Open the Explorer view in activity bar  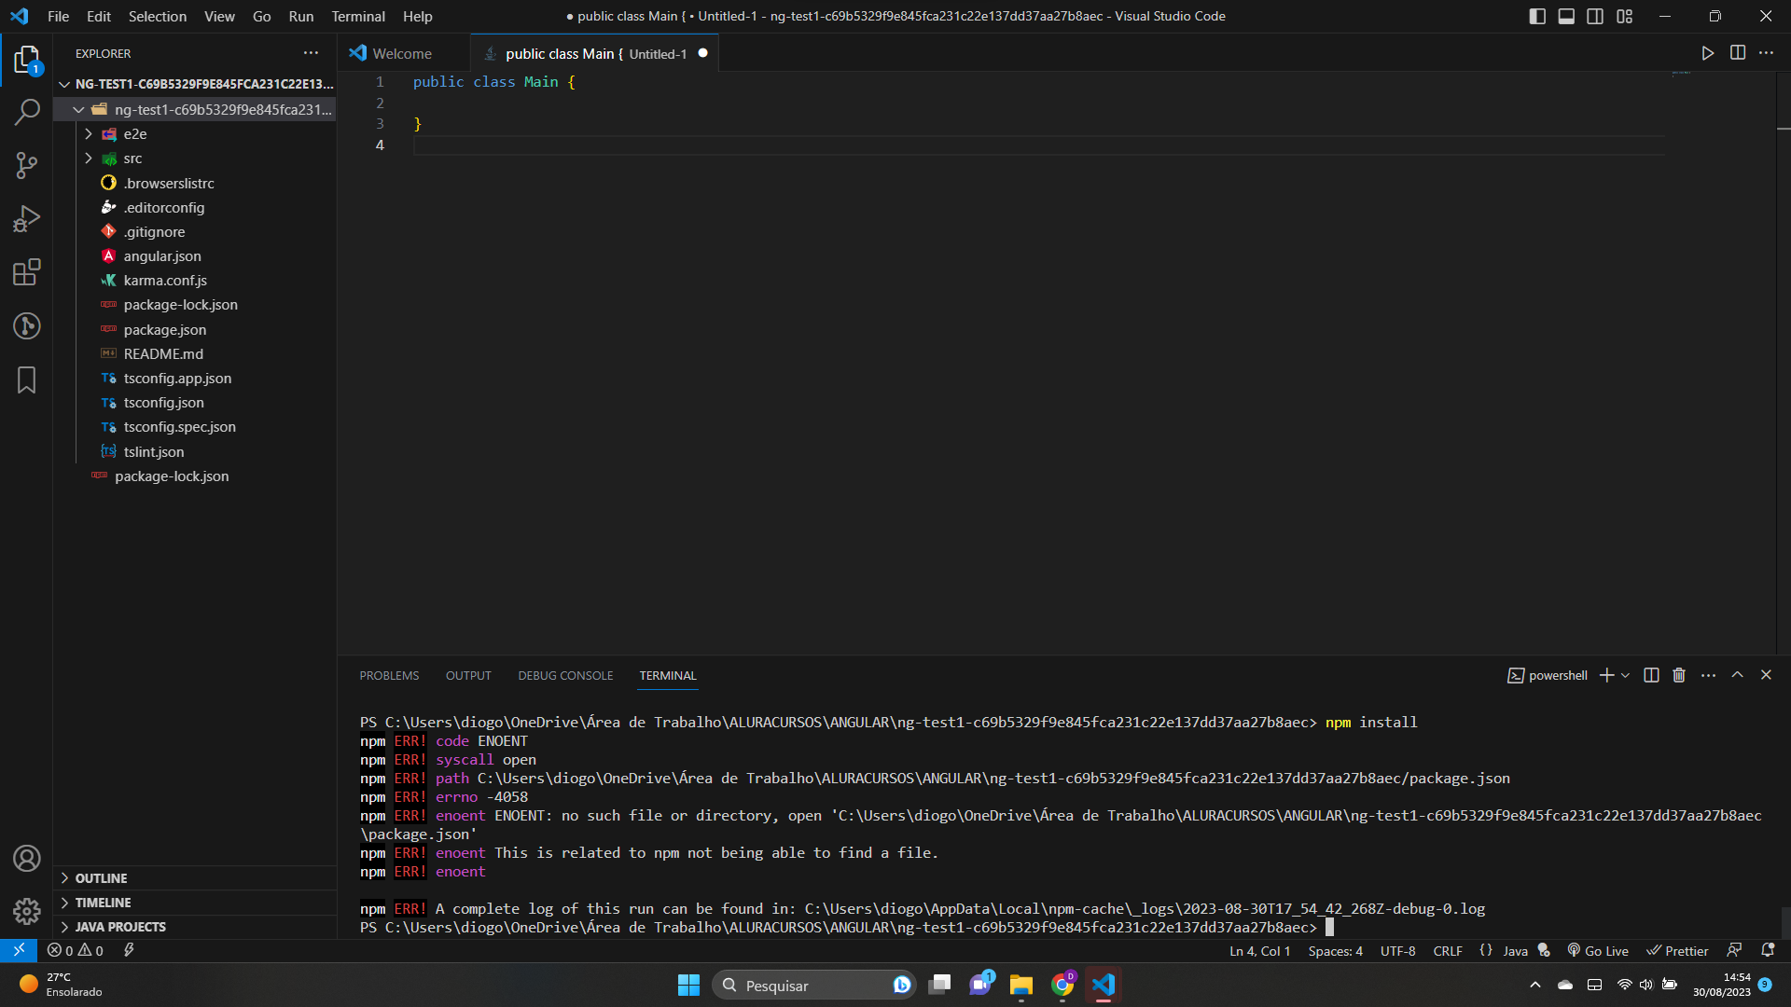27,61
